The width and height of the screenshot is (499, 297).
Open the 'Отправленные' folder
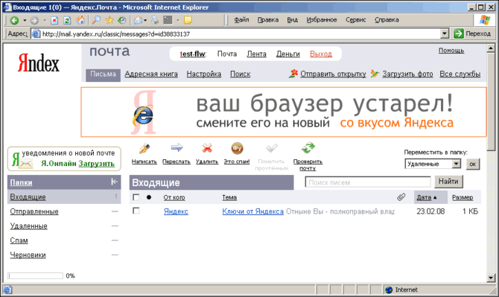(x=34, y=211)
